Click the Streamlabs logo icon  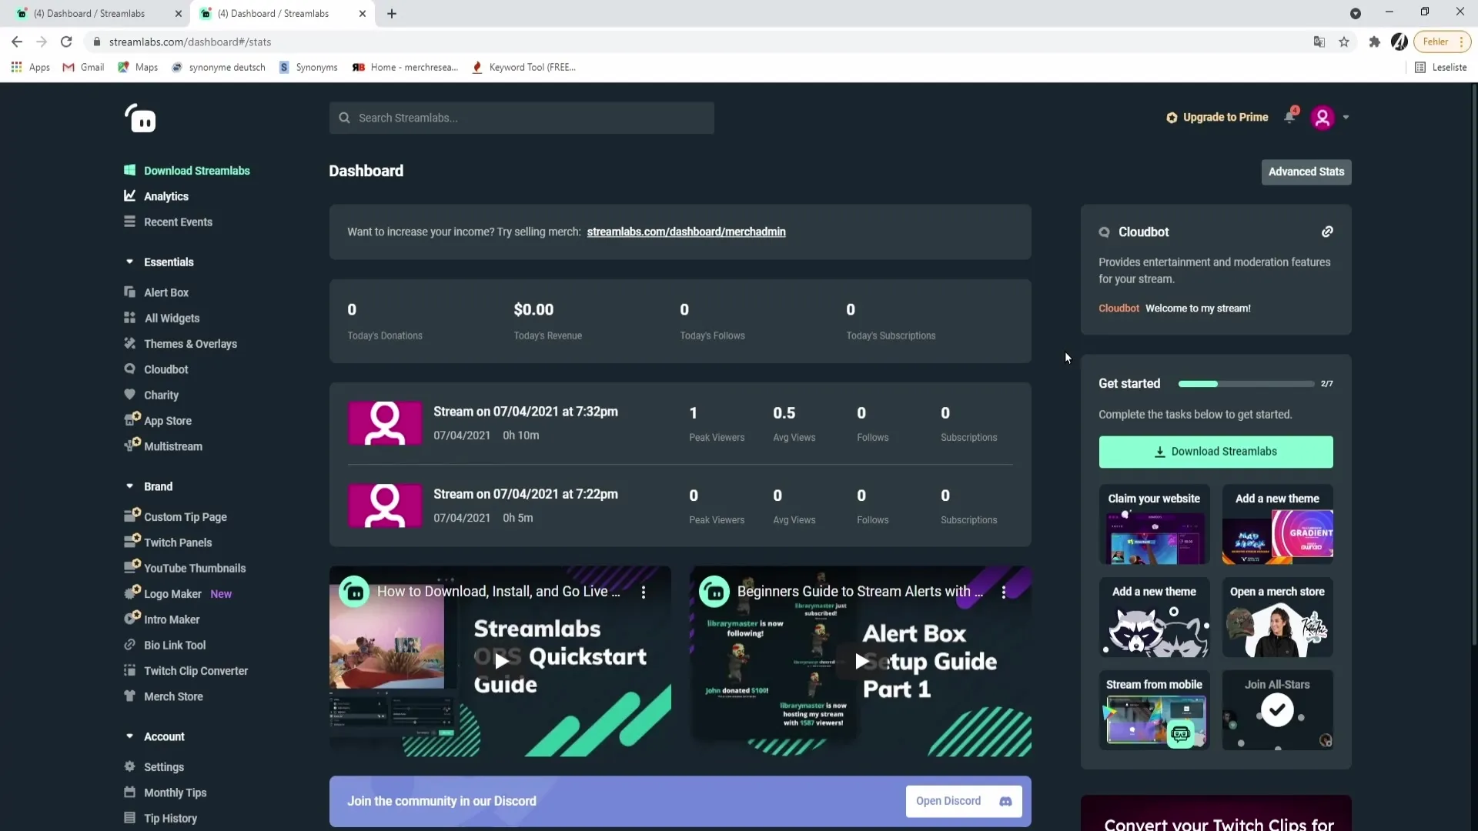[x=140, y=118]
